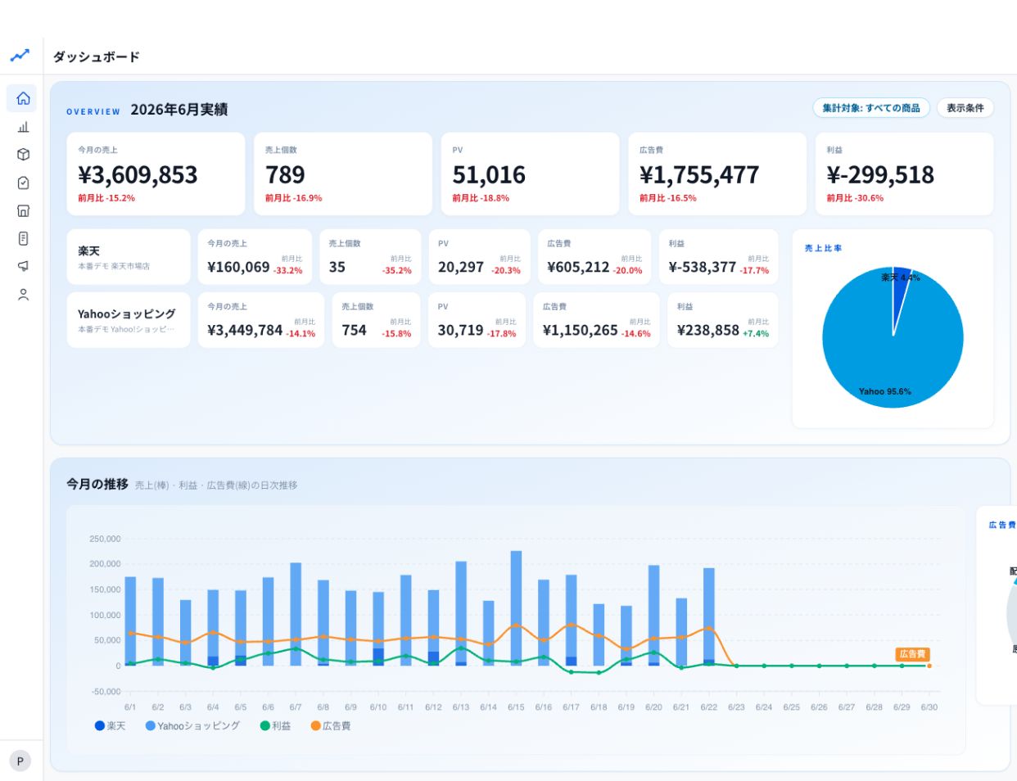
Task: Click the 6/15 tallest sales bar
Action: tap(516, 608)
